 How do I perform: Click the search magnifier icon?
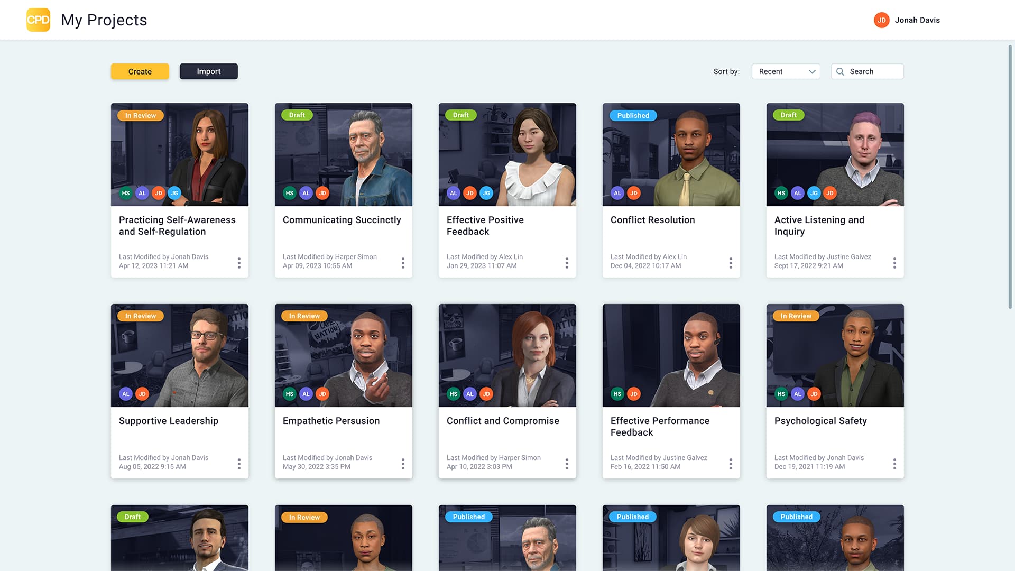point(840,71)
